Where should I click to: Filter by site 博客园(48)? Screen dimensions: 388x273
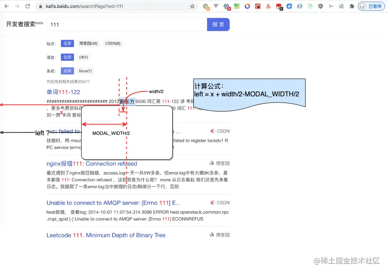tap(88, 43)
